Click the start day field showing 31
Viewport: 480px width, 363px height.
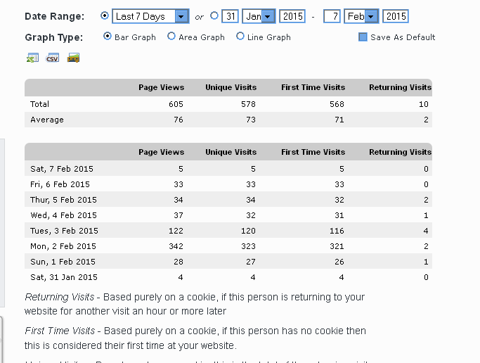(x=231, y=16)
